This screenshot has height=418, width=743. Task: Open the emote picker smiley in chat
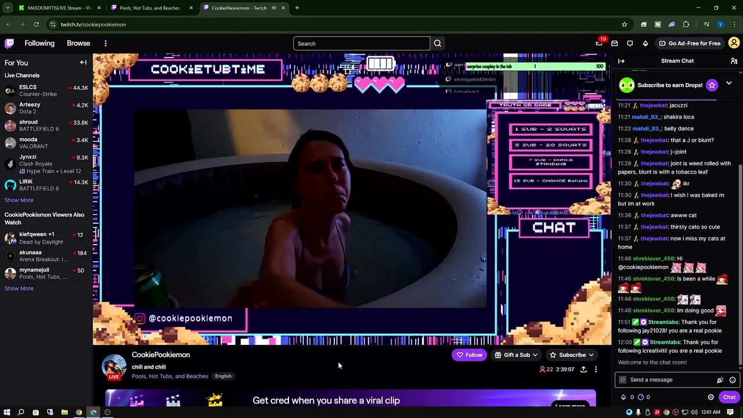tap(733, 380)
